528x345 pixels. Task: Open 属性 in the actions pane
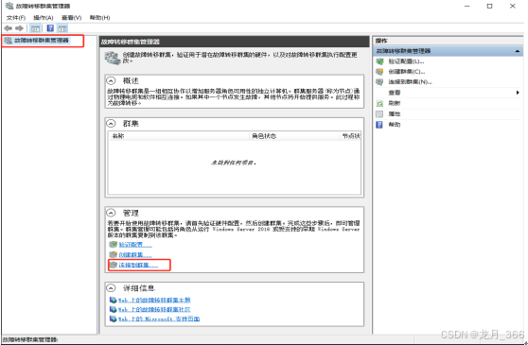click(x=395, y=114)
